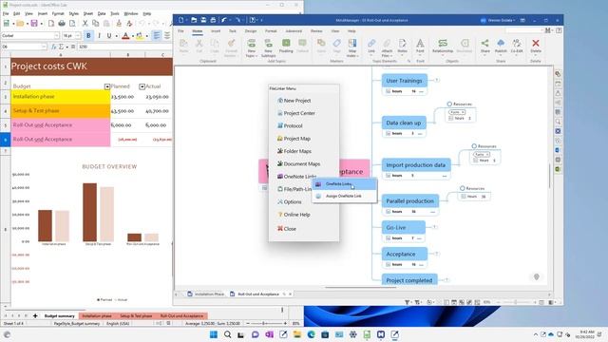Open the Sheet menu in LibreOffice Calc
The image size is (608, 342).
(88, 13)
